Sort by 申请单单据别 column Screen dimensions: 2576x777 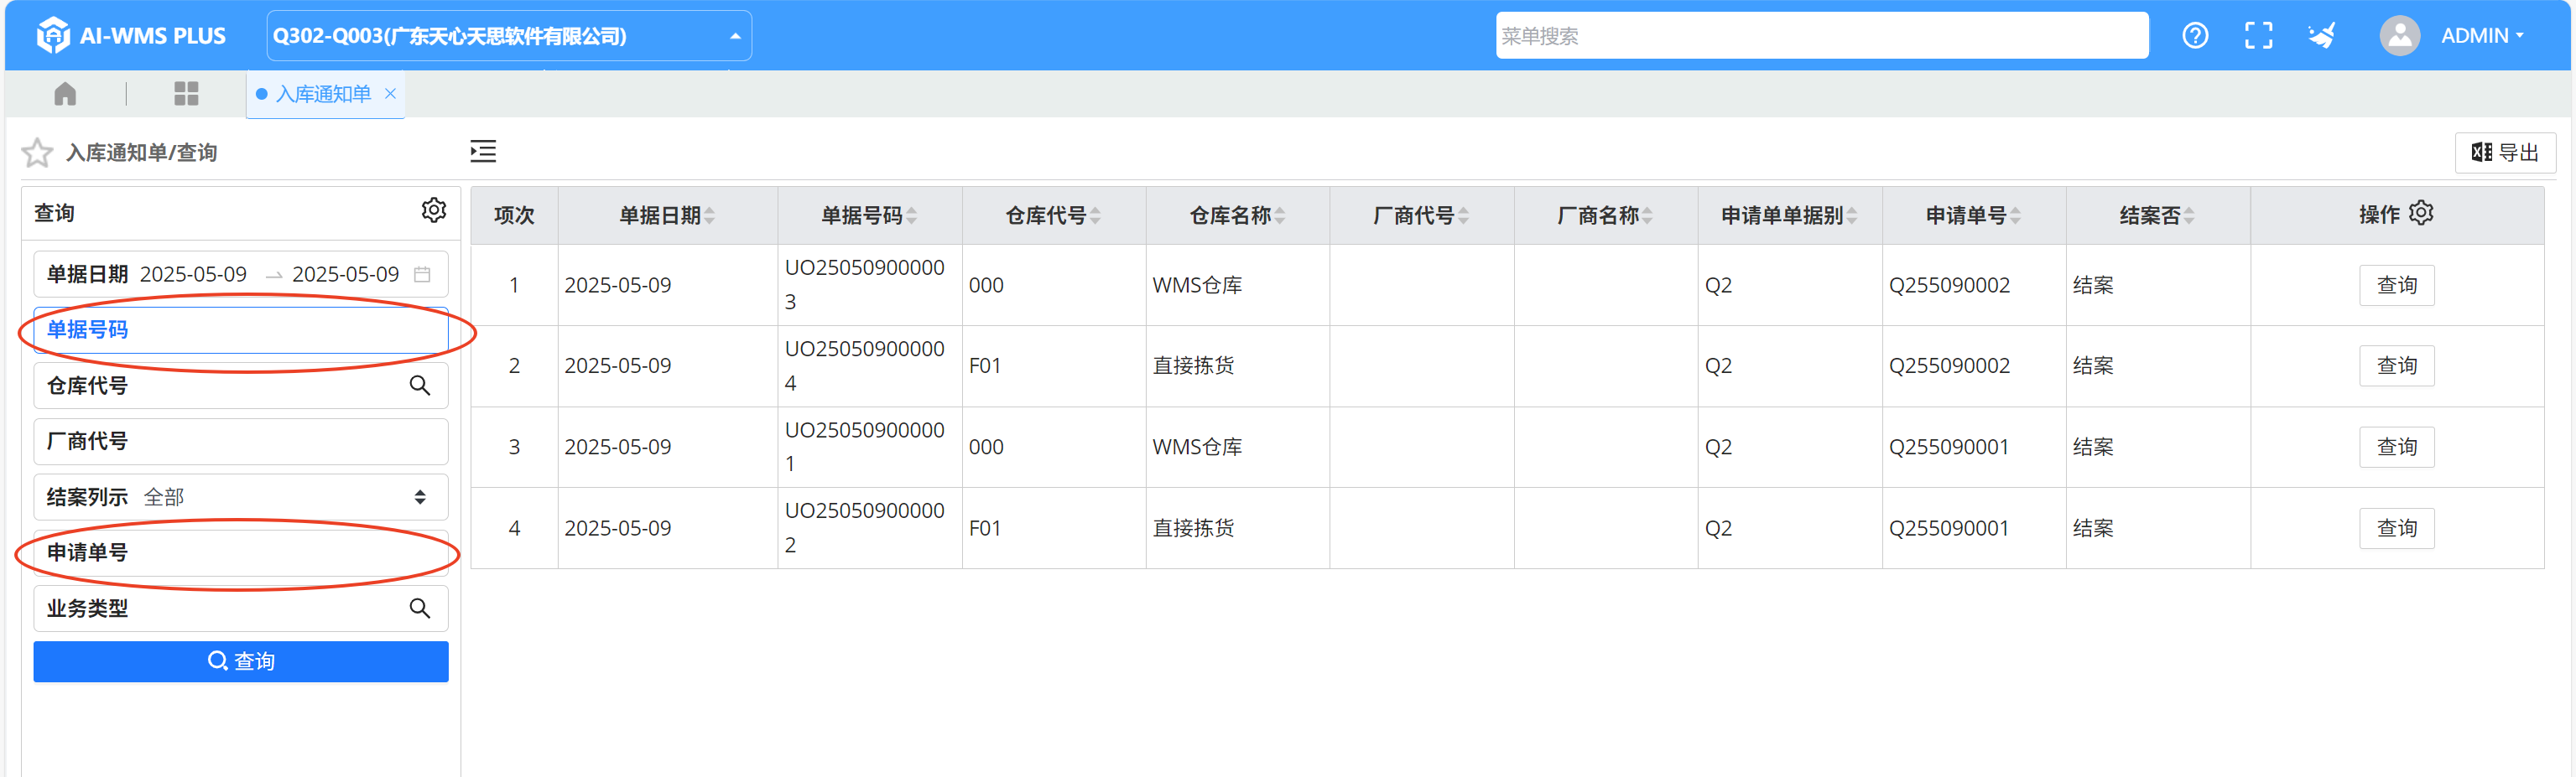point(1851,215)
